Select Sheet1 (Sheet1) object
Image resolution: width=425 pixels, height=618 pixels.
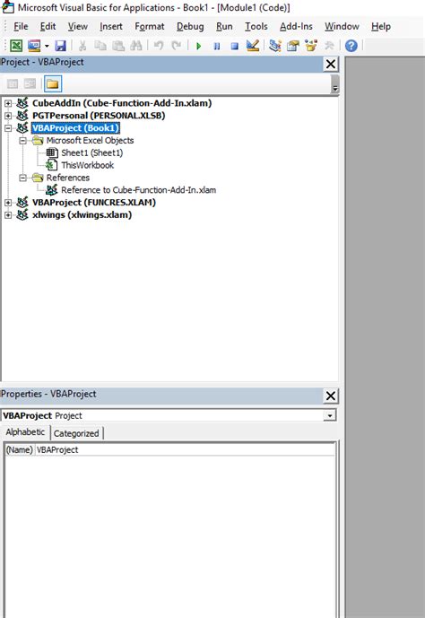(91, 152)
